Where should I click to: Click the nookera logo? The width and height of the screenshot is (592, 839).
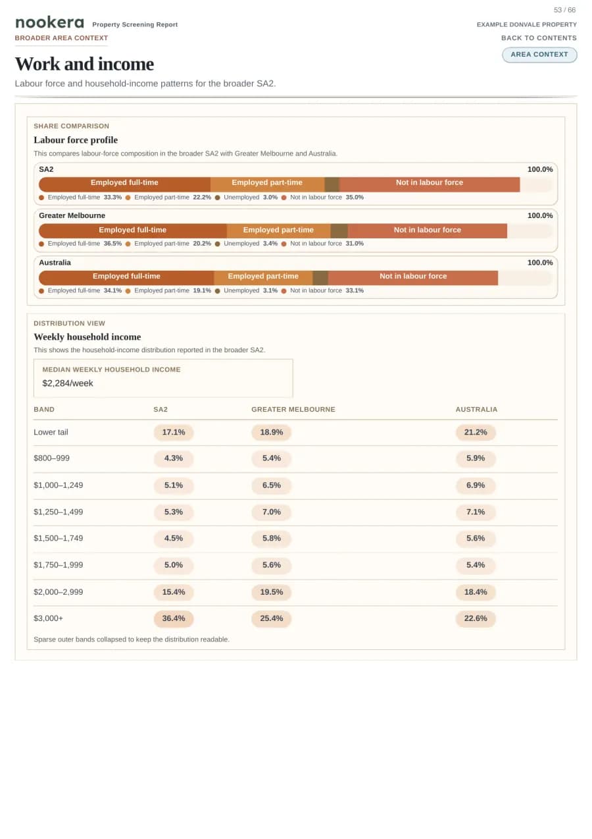tap(49, 22)
